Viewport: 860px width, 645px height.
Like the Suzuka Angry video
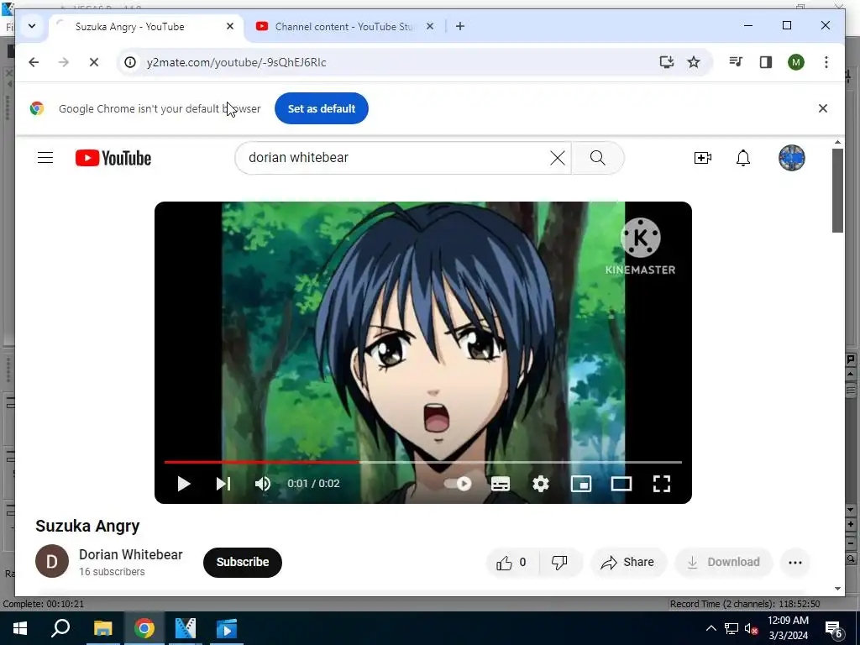point(511,562)
